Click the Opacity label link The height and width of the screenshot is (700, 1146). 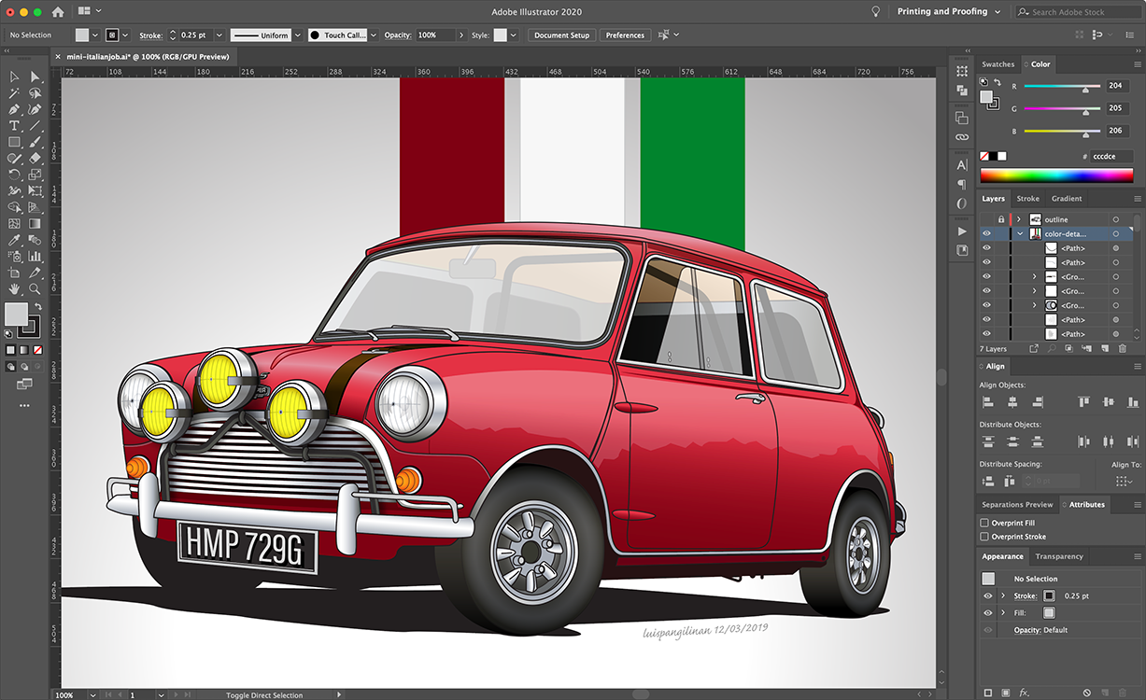[398, 35]
